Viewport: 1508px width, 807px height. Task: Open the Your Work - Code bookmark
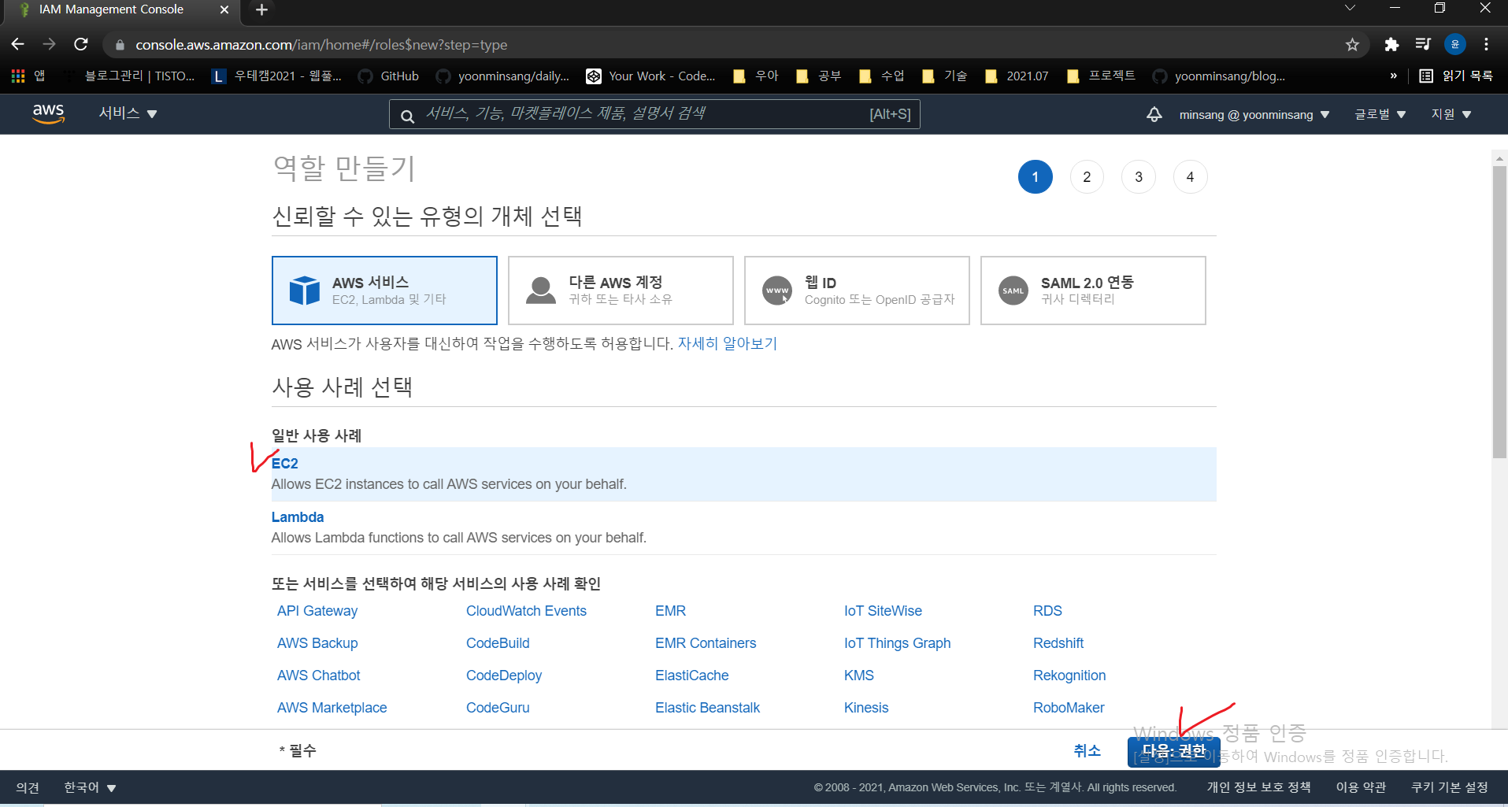(x=651, y=76)
